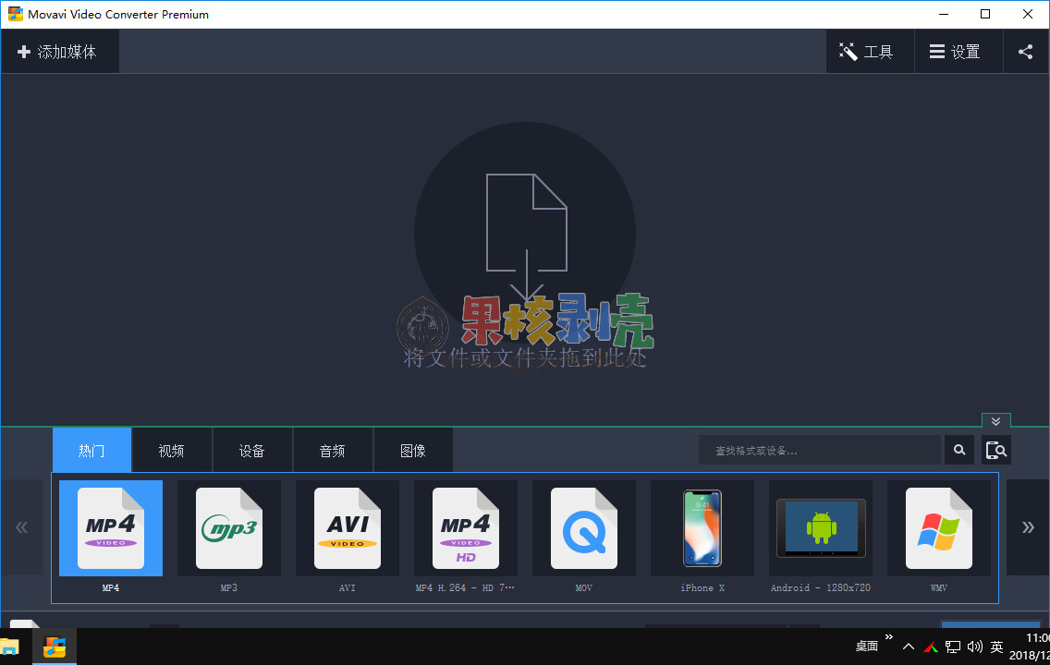The width and height of the screenshot is (1050, 665).
Task: Select the iPhone X device preset
Action: [x=702, y=528]
